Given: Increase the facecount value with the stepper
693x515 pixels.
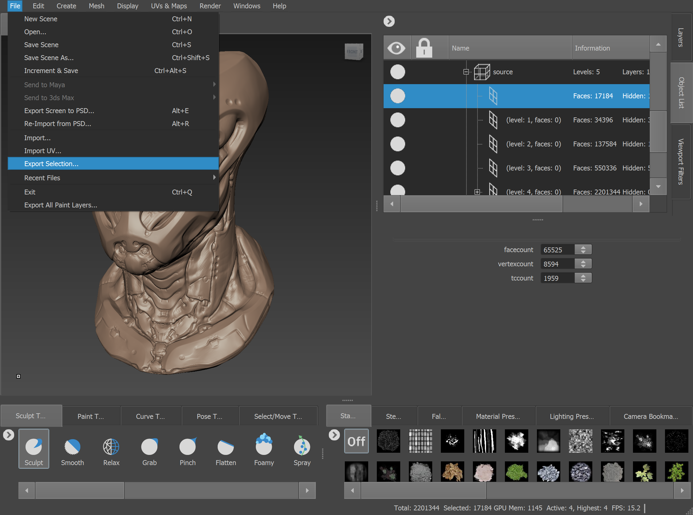Looking at the screenshot, I should pos(583,247).
